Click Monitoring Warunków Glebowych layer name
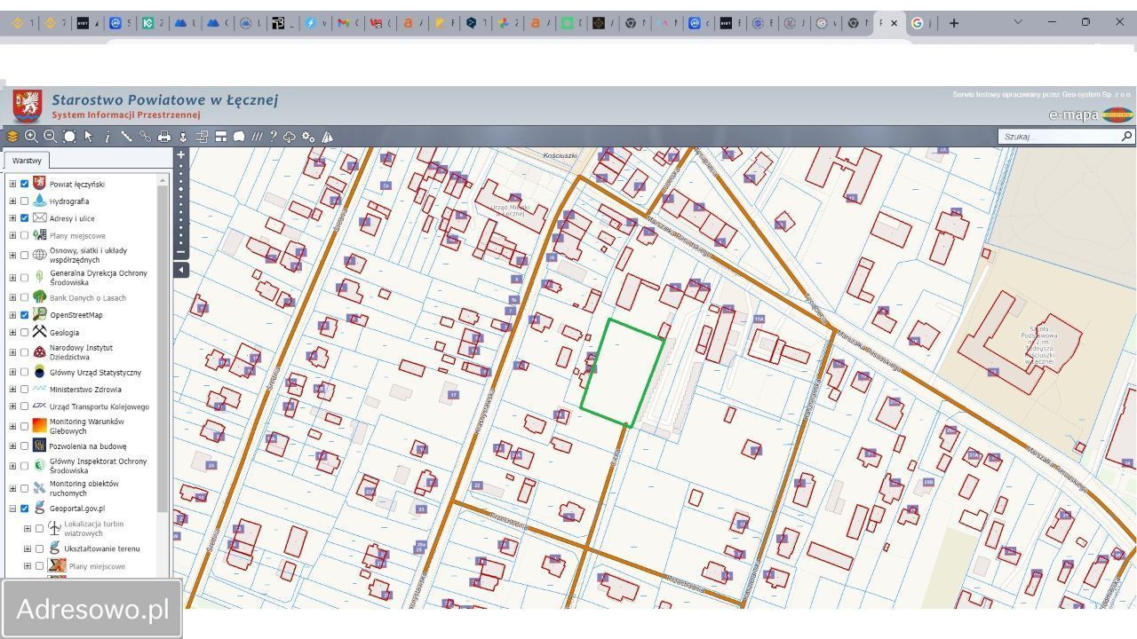This screenshot has height=639, width=1137. [87, 426]
